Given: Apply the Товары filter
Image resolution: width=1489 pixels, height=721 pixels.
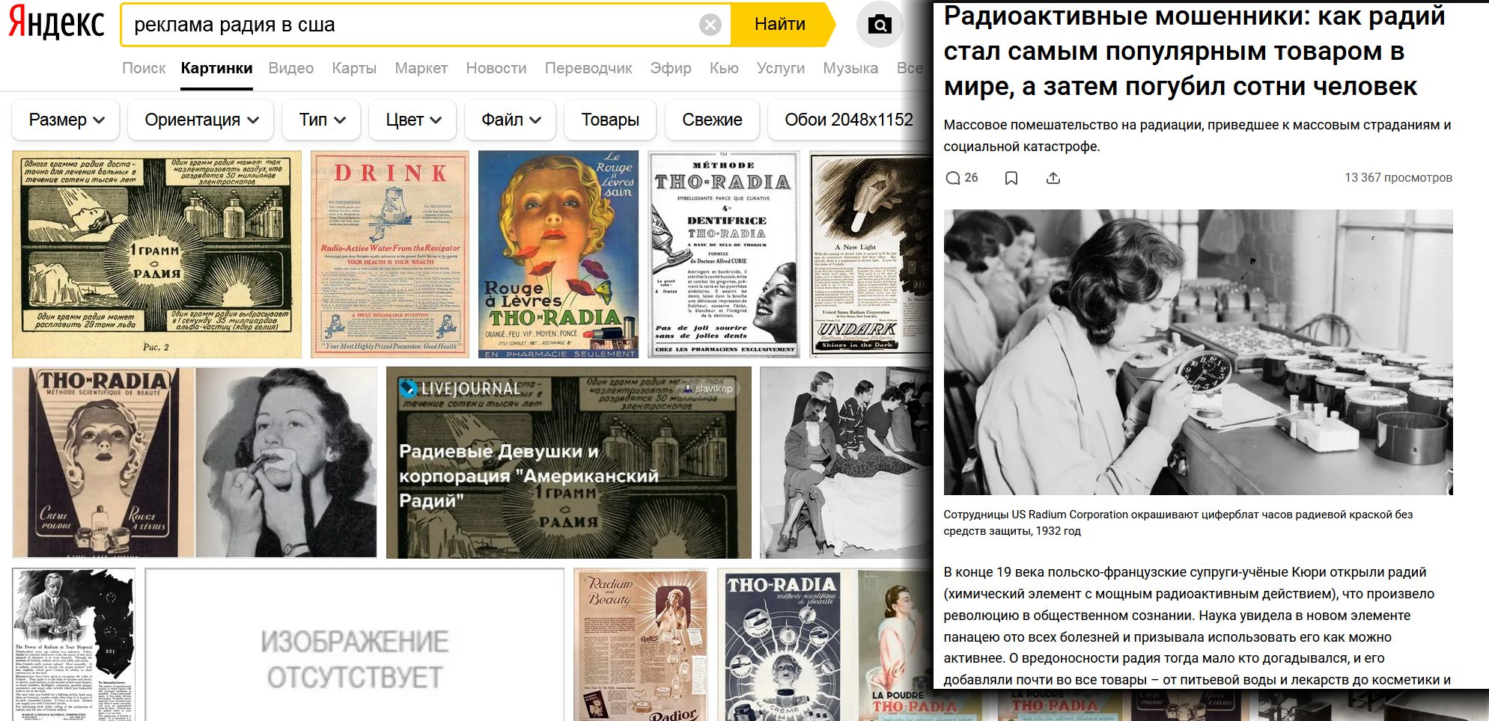Looking at the screenshot, I should pos(610,120).
